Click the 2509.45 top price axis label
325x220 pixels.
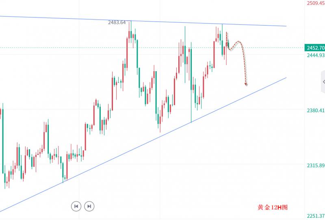(x=316, y=3)
